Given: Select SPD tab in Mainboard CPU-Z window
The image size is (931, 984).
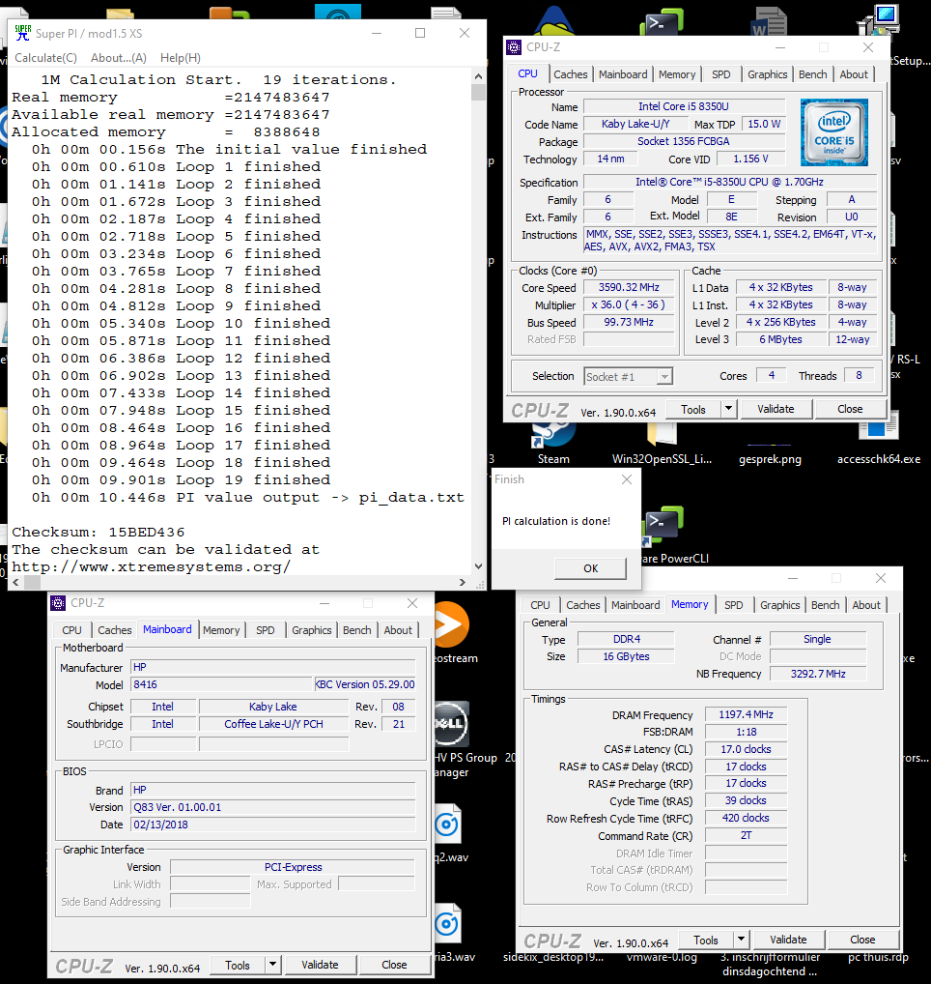Looking at the screenshot, I should click(x=266, y=630).
